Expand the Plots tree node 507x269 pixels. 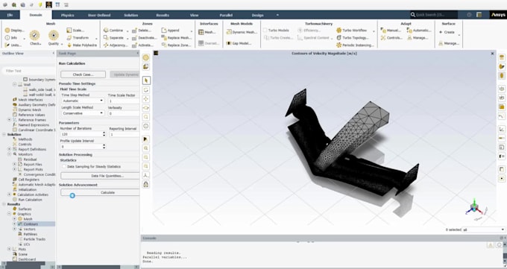[10, 249]
